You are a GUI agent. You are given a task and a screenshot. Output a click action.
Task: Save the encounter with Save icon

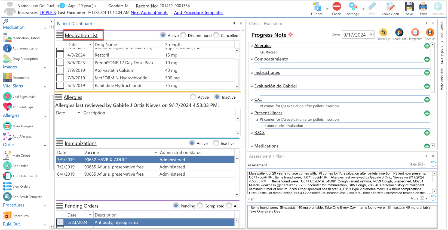(x=409, y=7)
